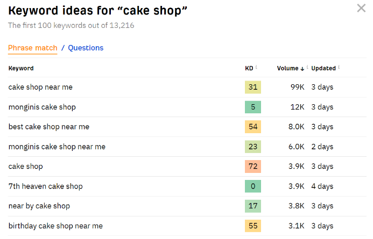The image size is (373, 239).
Task: Switch to the Questions tab
Action: [86, 48]
